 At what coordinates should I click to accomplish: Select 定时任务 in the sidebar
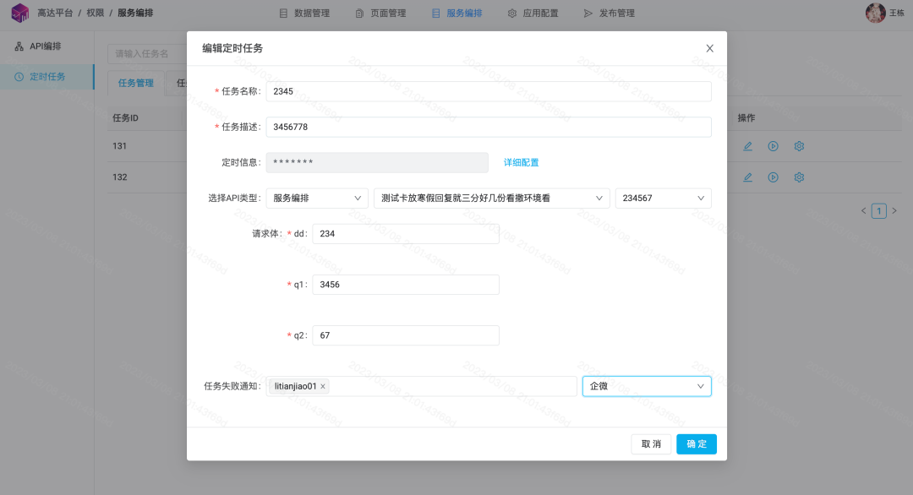[46, 77]
